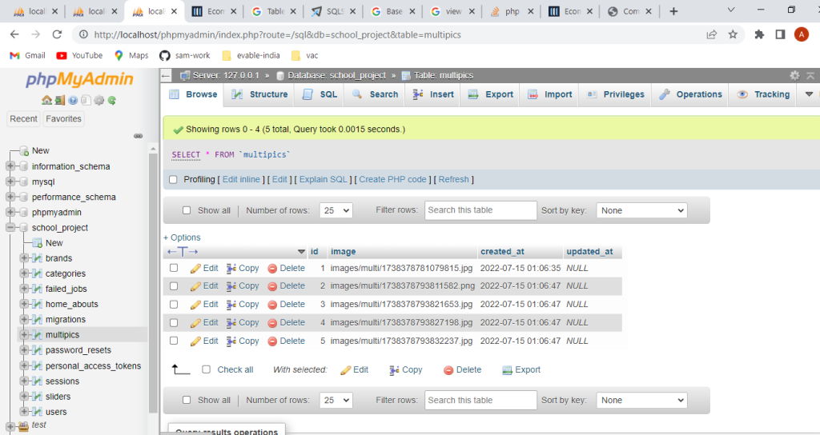
Task: Click the Recent button in sidebar
Action: coord(23,118)
